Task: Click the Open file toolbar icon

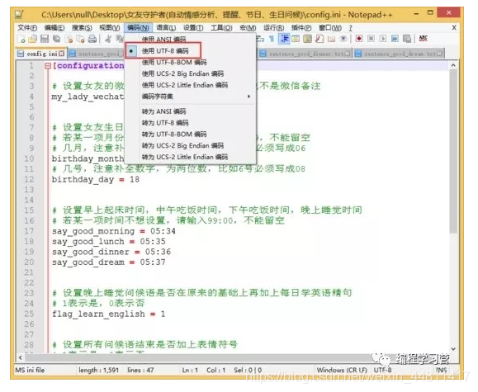Action: (x=32, y=39)
